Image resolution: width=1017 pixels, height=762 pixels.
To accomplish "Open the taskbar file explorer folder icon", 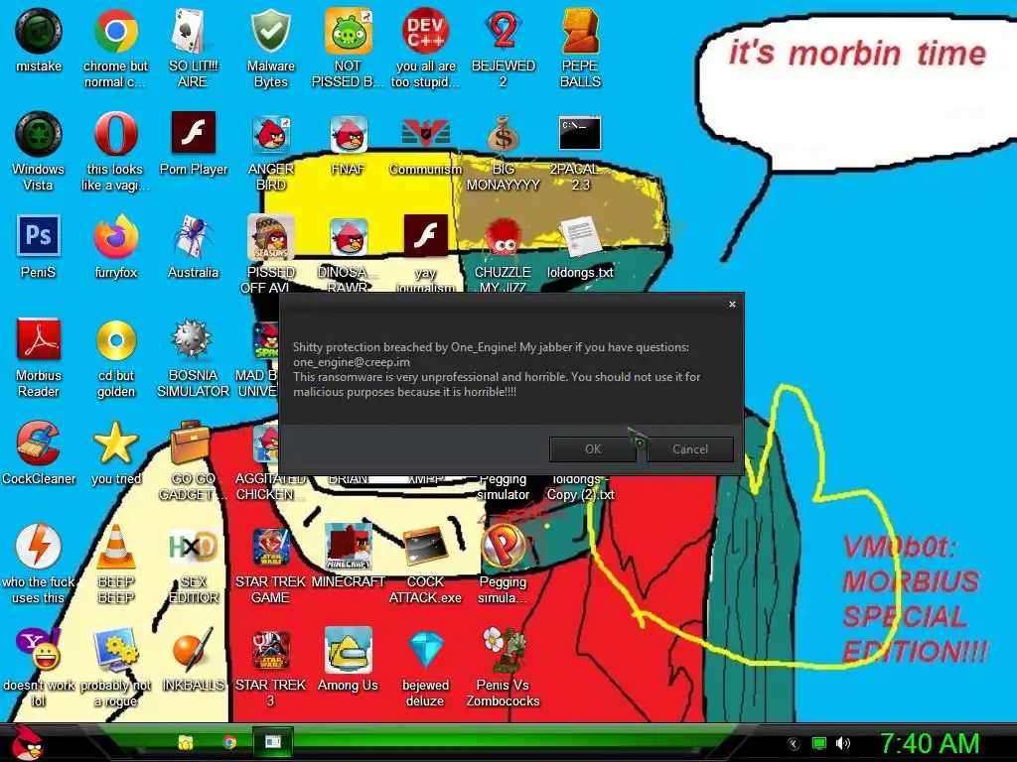I will point(186,742).
